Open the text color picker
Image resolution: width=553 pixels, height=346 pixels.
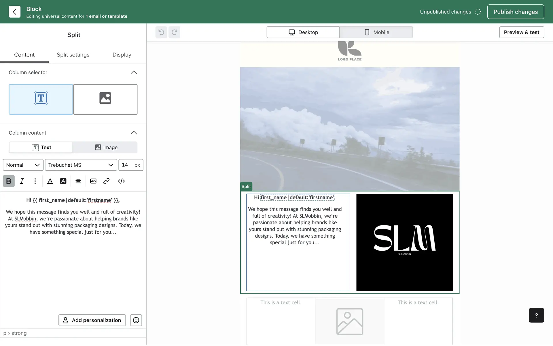point(50,181)
